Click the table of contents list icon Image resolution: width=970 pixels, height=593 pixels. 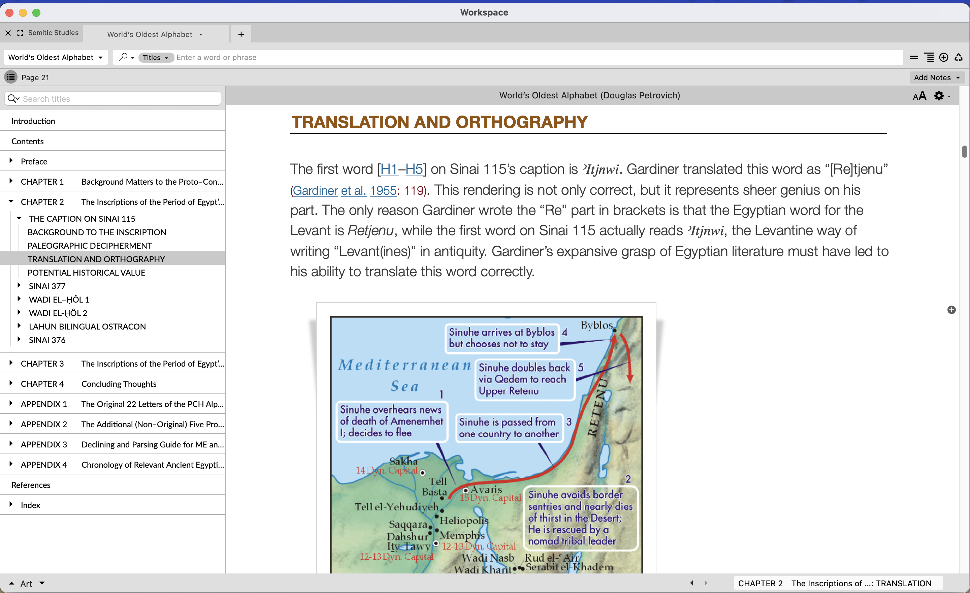pos(11,77)
